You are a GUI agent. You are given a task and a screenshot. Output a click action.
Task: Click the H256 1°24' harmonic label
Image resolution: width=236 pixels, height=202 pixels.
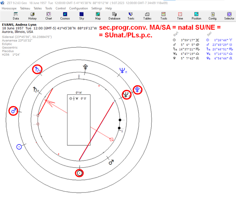click(11, 55)
